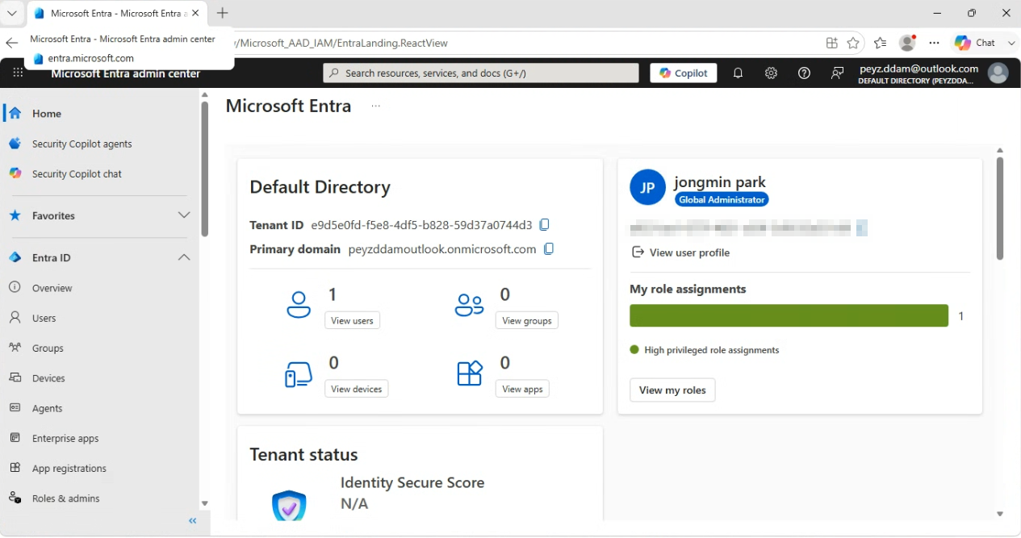Collapse the Entra ID section
Screen dimensions: 1021x538
(x=184, y=257)
